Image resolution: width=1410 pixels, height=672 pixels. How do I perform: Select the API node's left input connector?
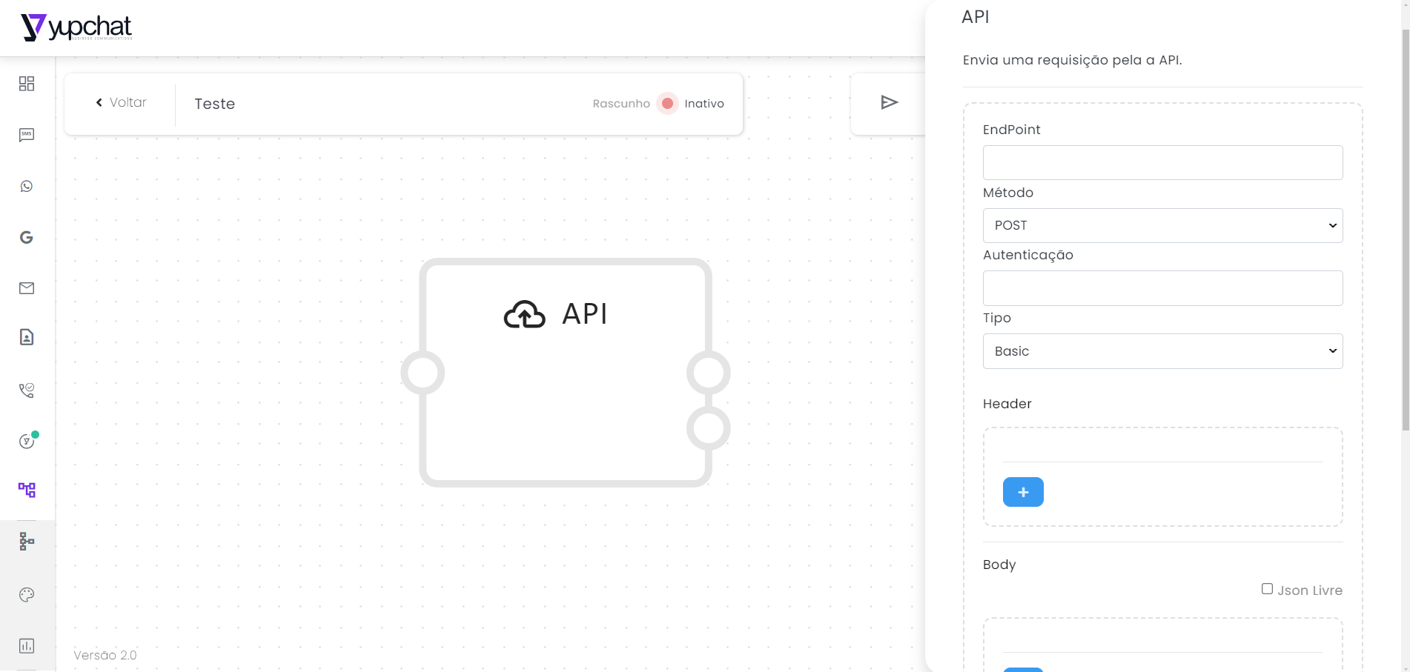[423, 372]
